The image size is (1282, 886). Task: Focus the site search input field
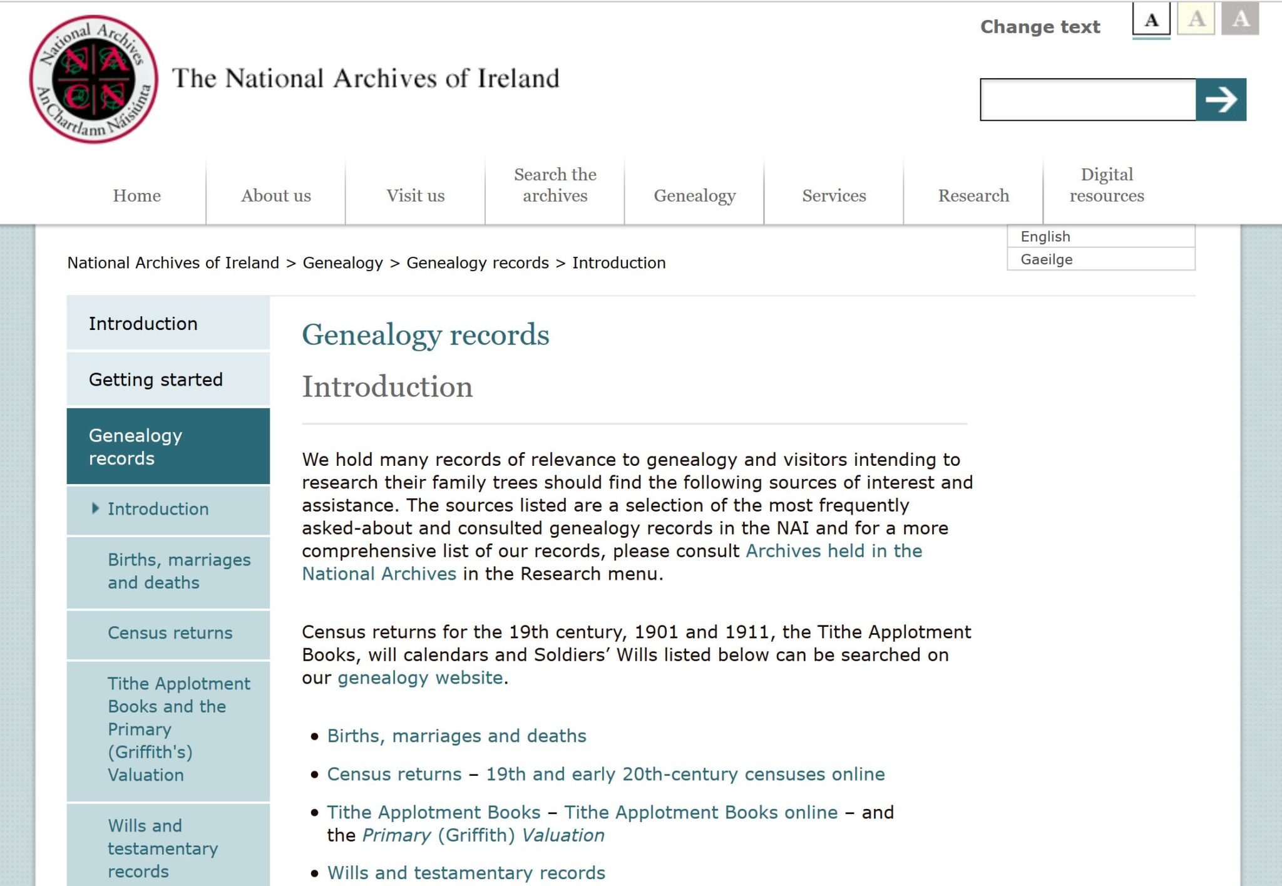(1088, 100)
